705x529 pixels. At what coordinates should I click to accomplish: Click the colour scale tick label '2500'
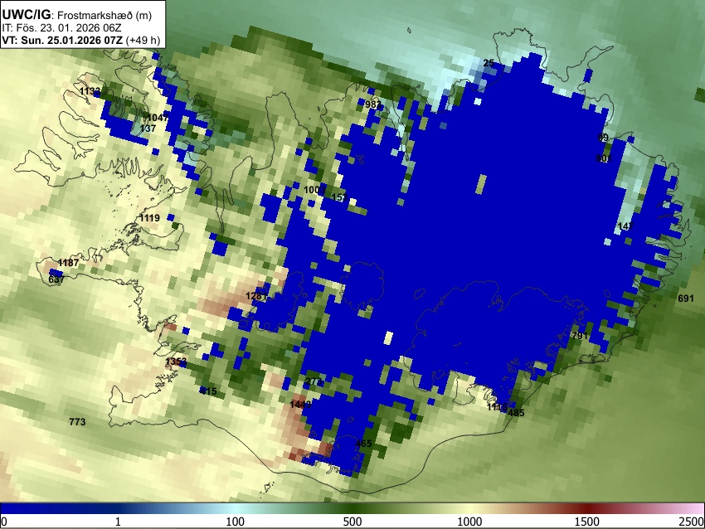(692, 522)
